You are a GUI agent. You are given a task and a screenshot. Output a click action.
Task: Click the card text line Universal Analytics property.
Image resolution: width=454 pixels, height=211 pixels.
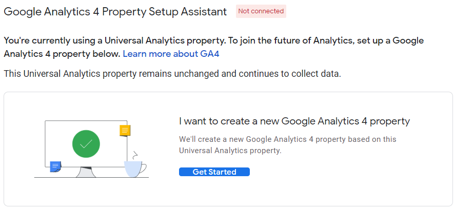(230, 151)
